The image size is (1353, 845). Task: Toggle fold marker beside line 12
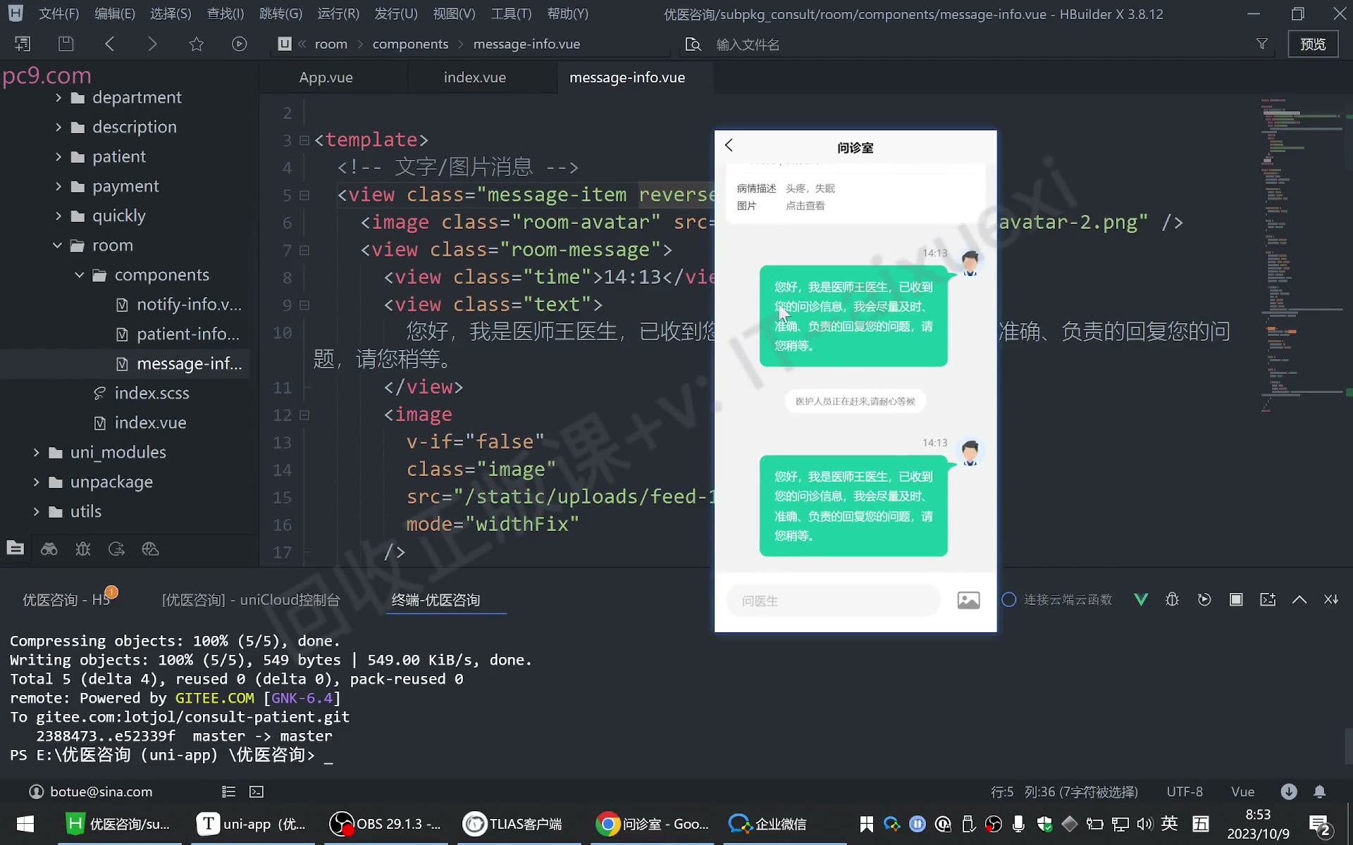click(x=304, y=415)
